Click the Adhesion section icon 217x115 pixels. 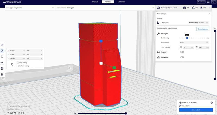point(158,57)
